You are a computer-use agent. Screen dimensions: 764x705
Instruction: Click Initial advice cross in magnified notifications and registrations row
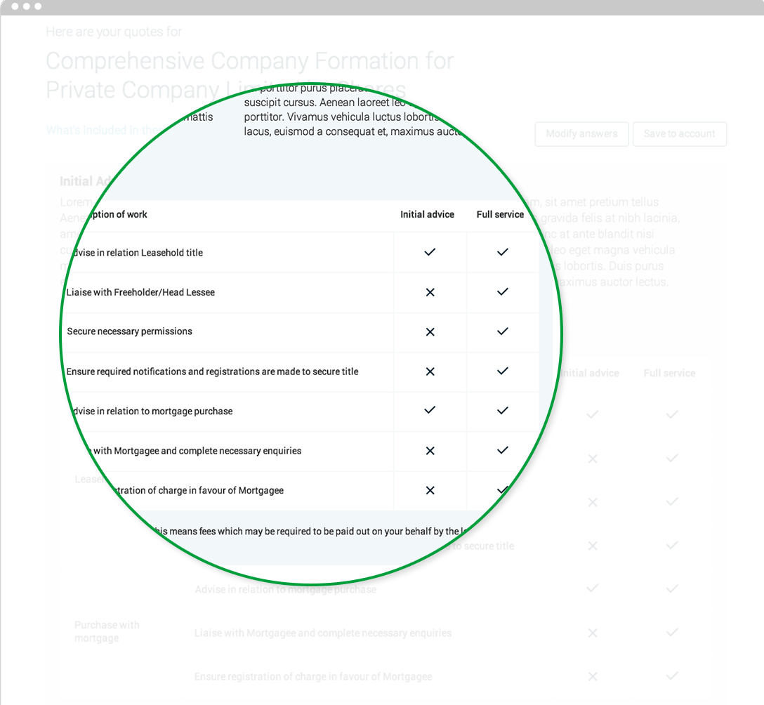pos(430,371)
